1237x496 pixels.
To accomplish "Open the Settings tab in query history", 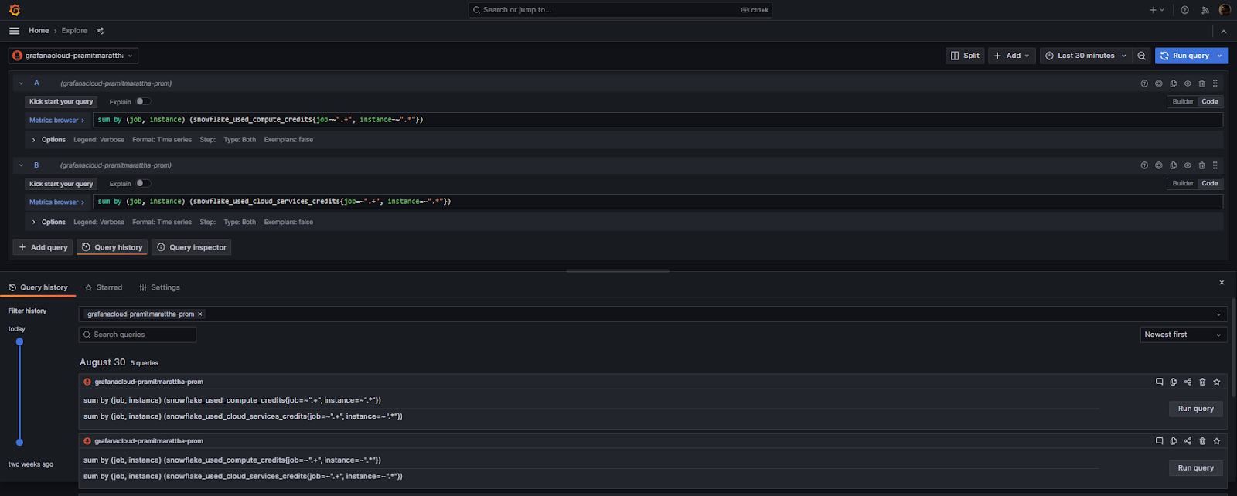I will click(x=159, y=287).
